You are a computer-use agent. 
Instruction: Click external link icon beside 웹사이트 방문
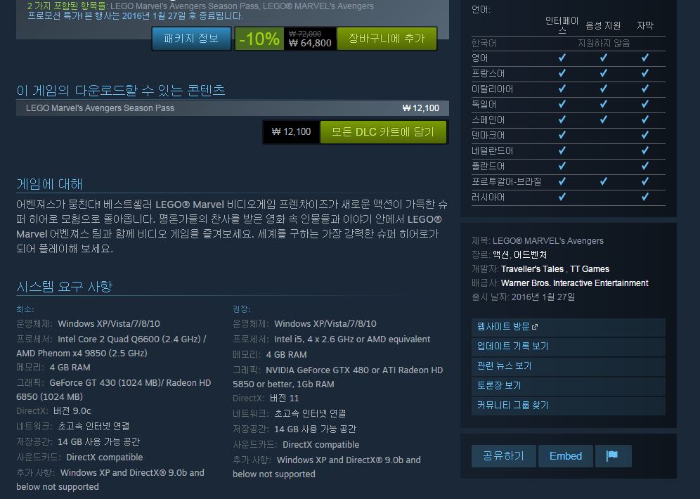coord(535,327)
